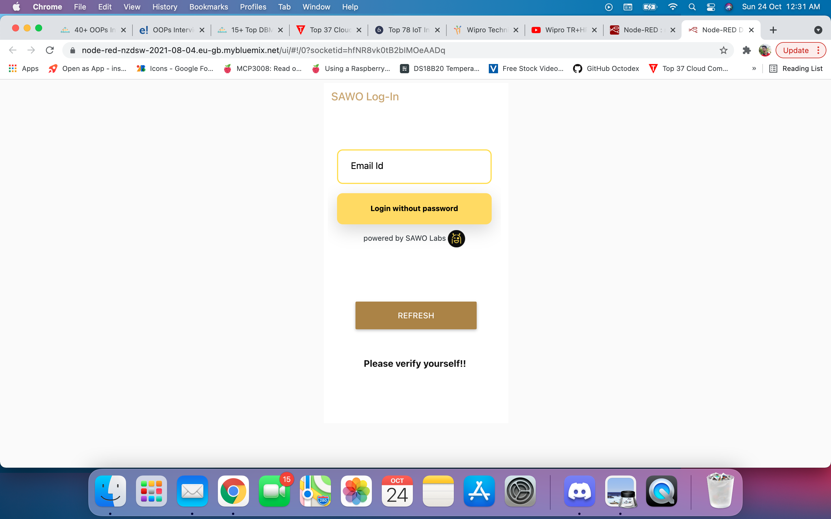Launch the App Store from the dock
Viewport: 831px width, 519px height.
pyautogui.click(x=479, y=491)
